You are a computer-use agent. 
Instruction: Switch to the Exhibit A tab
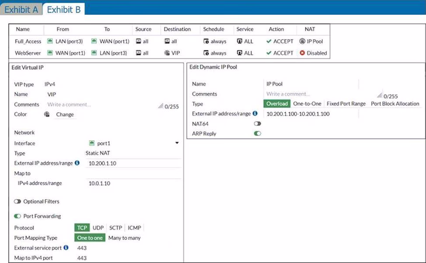pyautogui.click(x=21, y=9)
